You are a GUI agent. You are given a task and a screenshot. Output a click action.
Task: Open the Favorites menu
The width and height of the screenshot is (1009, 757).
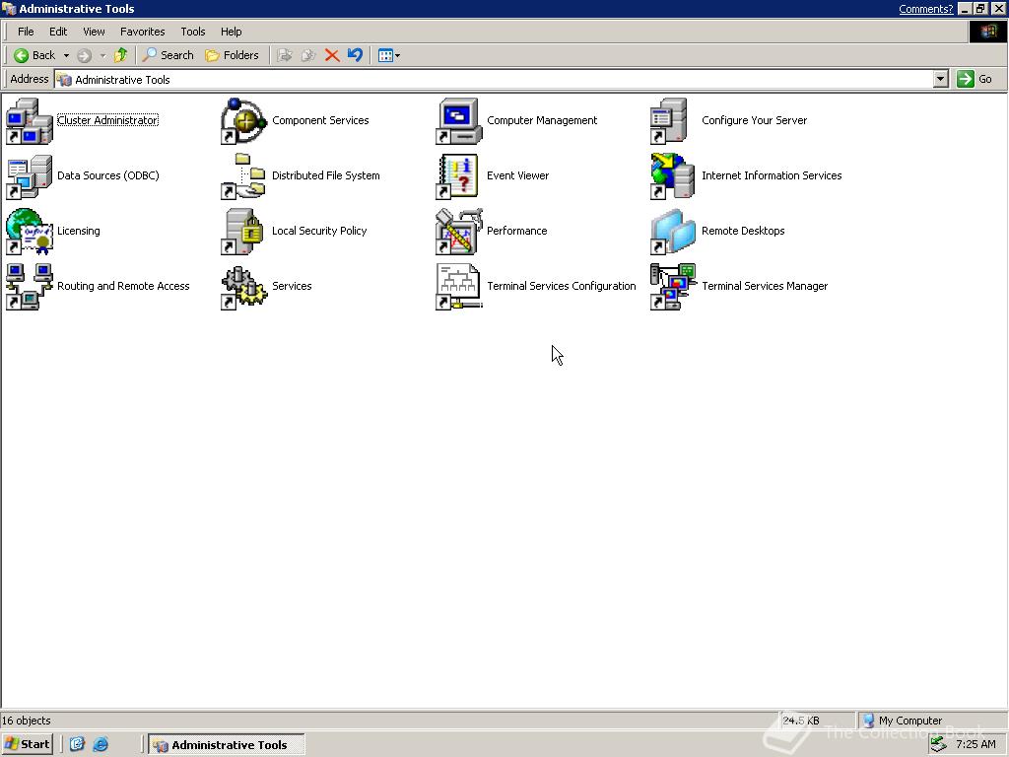coord(142,32)
